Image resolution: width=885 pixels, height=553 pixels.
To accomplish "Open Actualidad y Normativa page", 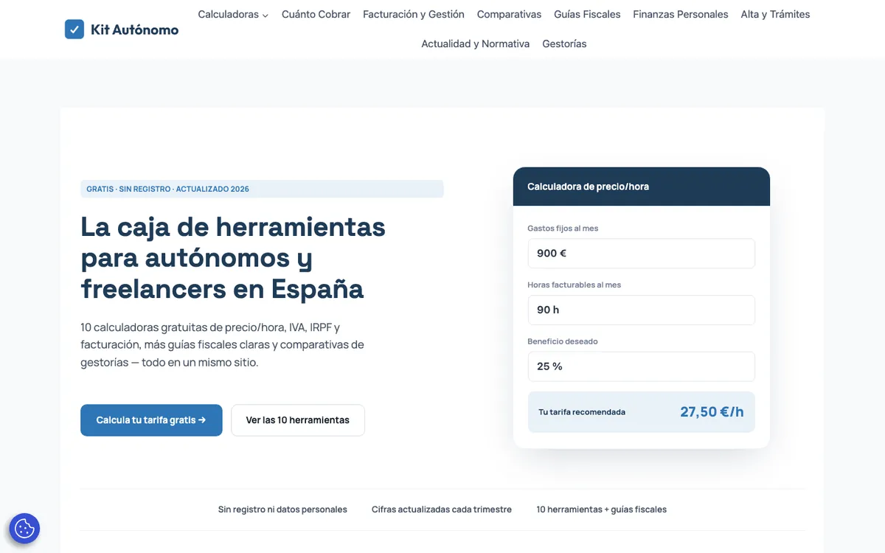I will point(476,44).
